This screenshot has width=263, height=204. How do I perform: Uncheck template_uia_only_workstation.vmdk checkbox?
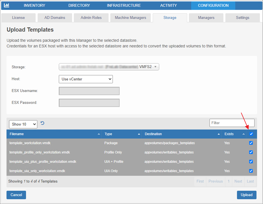pyautogui.click(x=251, y=171)
